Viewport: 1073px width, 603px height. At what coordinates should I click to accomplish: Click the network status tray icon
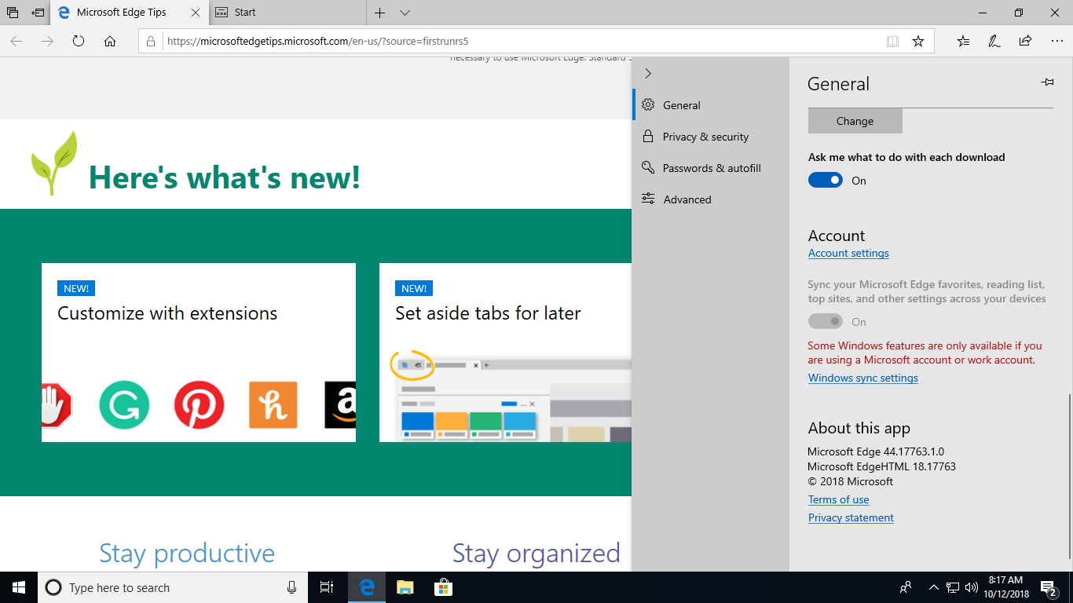(952, 587)
